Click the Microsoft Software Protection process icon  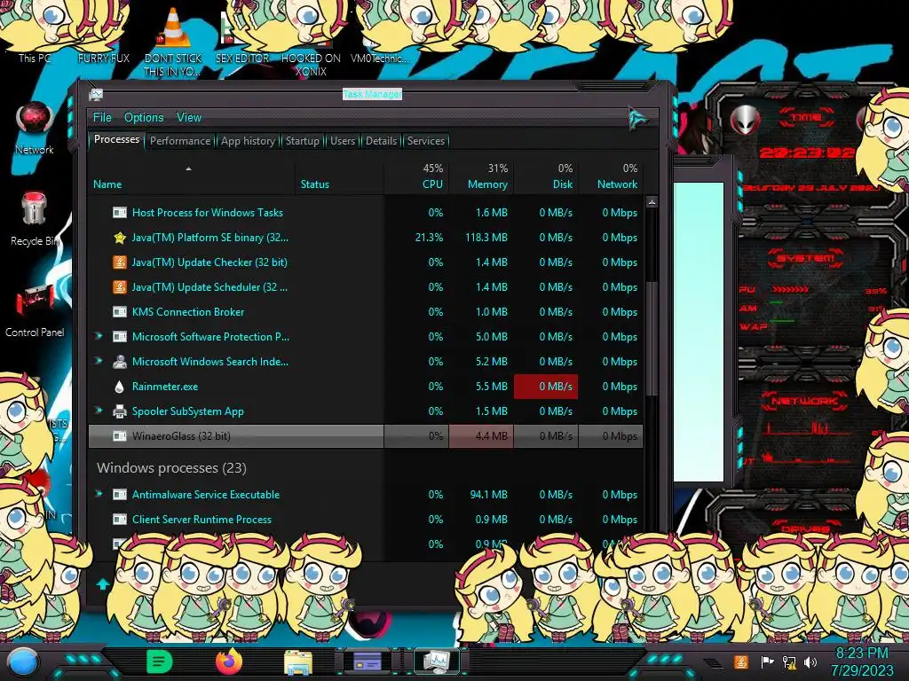120,336
